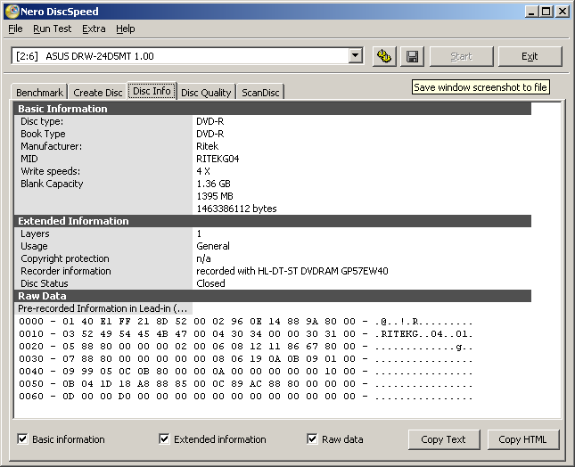Uncheck the Basic information checkbox
Screen dimensions: 575x467
click(x=22, y=438)
